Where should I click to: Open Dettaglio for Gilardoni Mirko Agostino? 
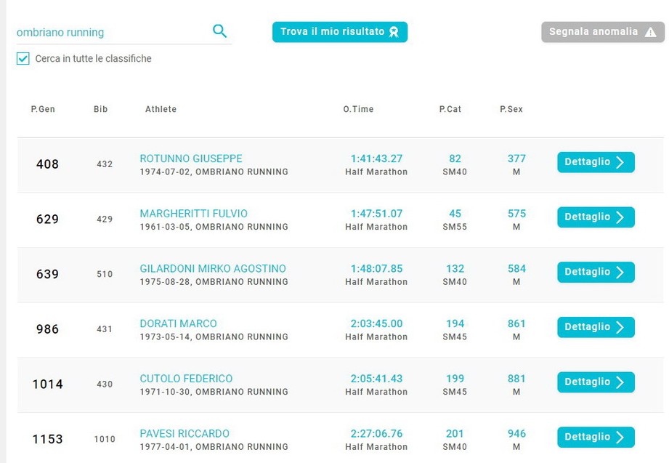(596, 272)
